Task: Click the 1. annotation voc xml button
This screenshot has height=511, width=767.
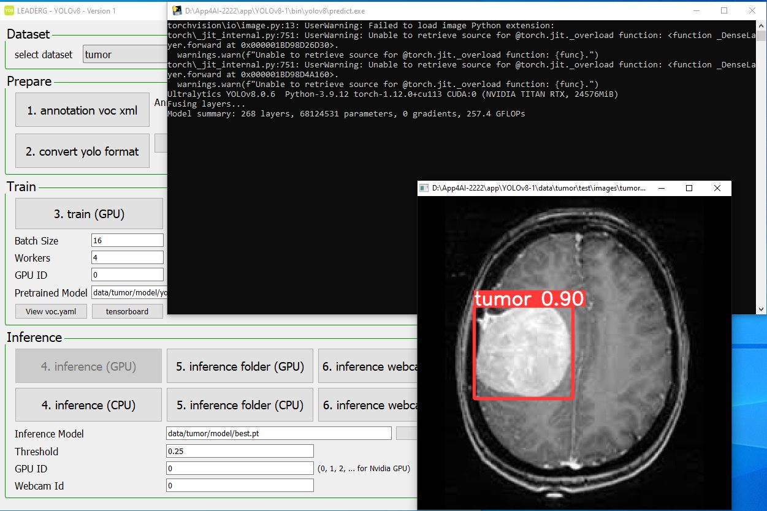Action: pyautogui.click(x=82, y=111)
